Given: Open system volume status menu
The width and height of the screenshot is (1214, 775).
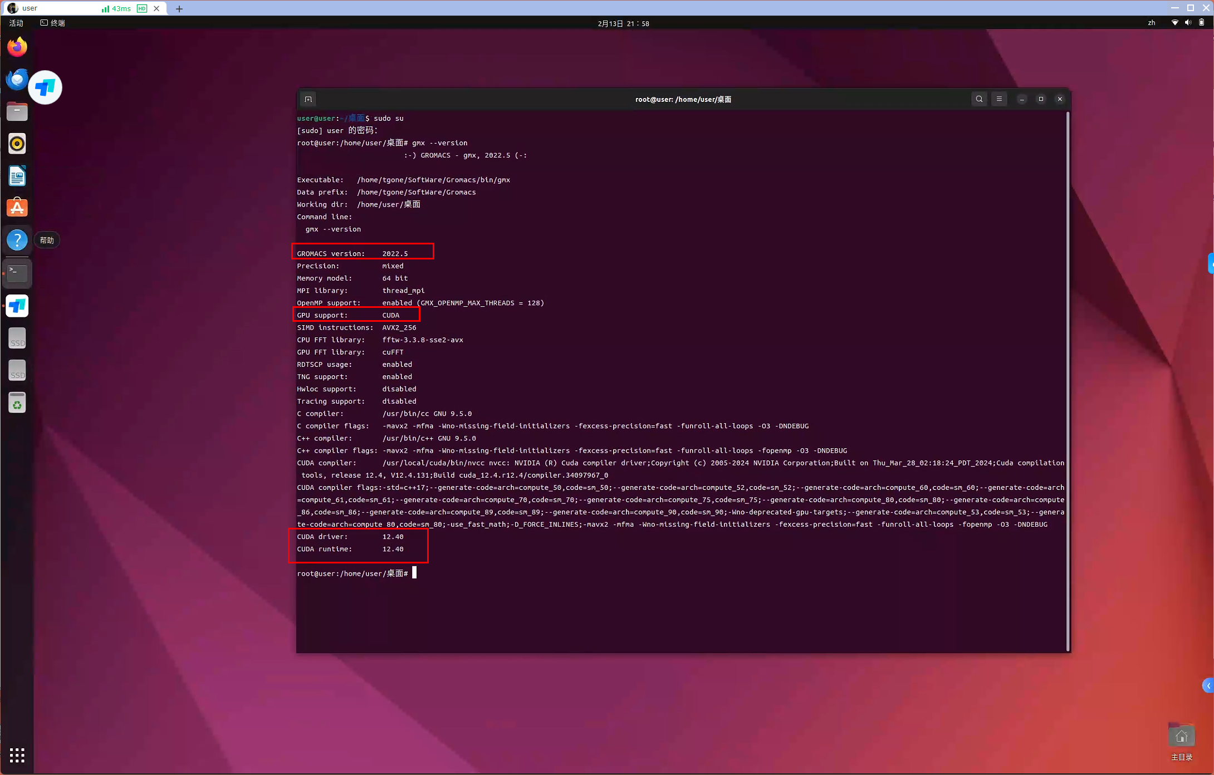Looking at the screenshot, I should point(1188,23).
